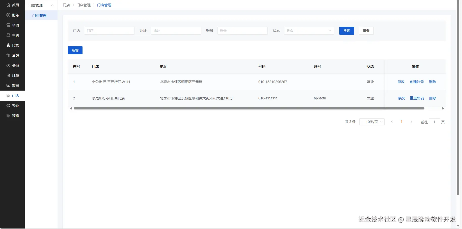Screen dimensions: 462x229
Task: Open the 平台 platform icon in sidebar
Action: (8, 25)
